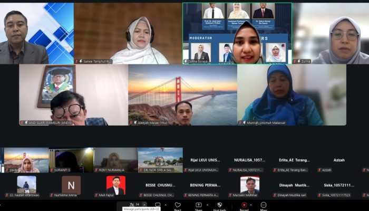The height and width of the screenshot is (211, 369).
Task: Click muted mic icon on Sainee Tamphu tile
Action: click(77, 62)
